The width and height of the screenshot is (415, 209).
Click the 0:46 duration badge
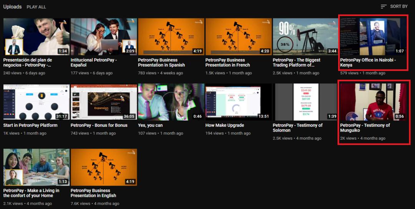tap(198, 116)
